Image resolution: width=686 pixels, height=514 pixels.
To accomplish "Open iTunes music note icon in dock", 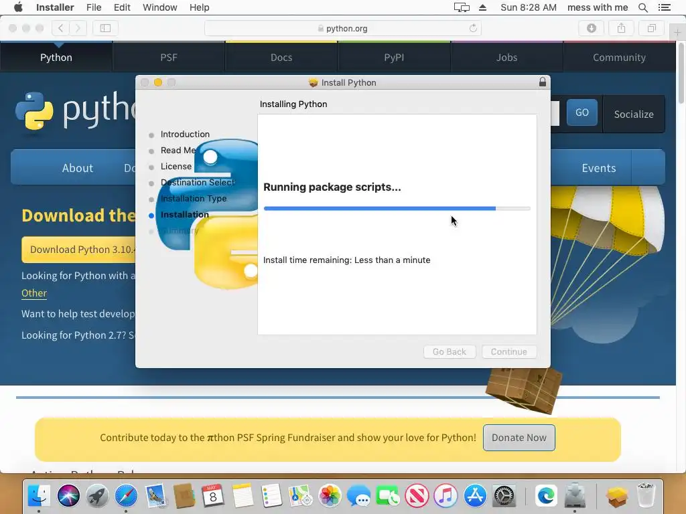I will pyautogui.click(x=445, y=496).
